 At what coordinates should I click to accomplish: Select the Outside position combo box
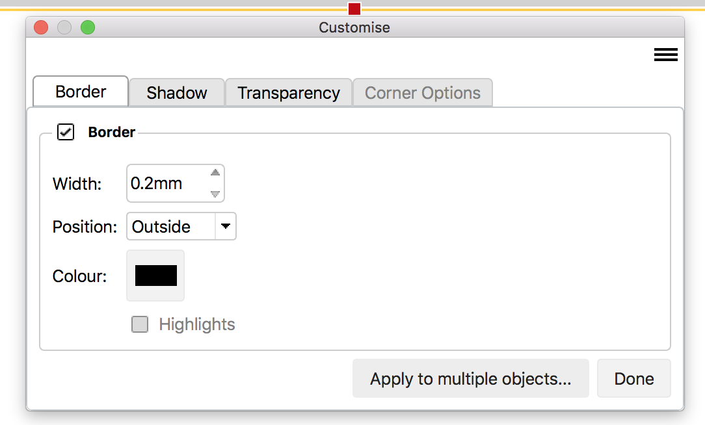coord(170,227)
